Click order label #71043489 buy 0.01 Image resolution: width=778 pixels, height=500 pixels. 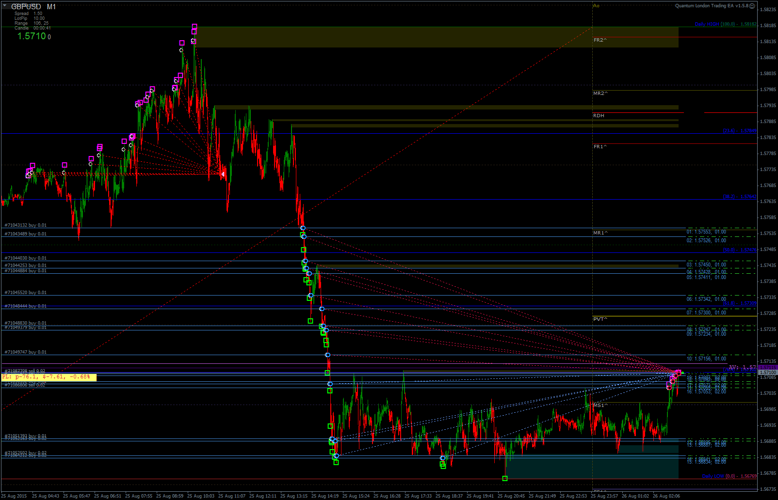point(26,234)
